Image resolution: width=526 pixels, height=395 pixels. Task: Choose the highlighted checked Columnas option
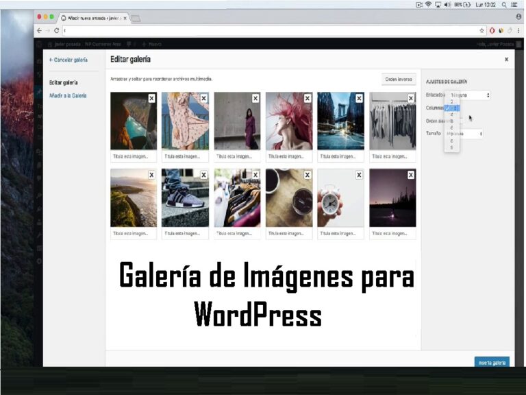[x=452, y=108]
